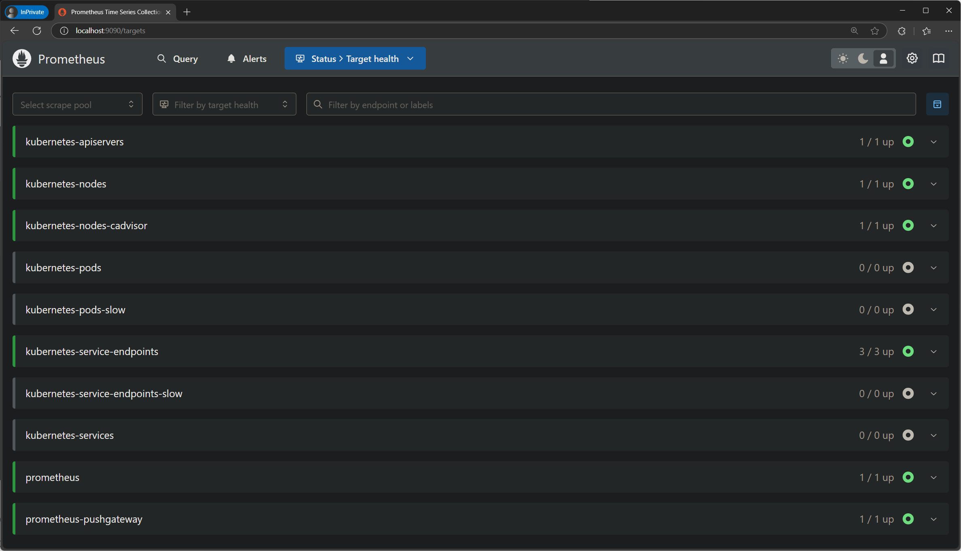Click green health ring for kubernetes-nodes-cadvisor
Viewport: 961px width, 551px height.
pyautogui.click(x=908, y=226)
